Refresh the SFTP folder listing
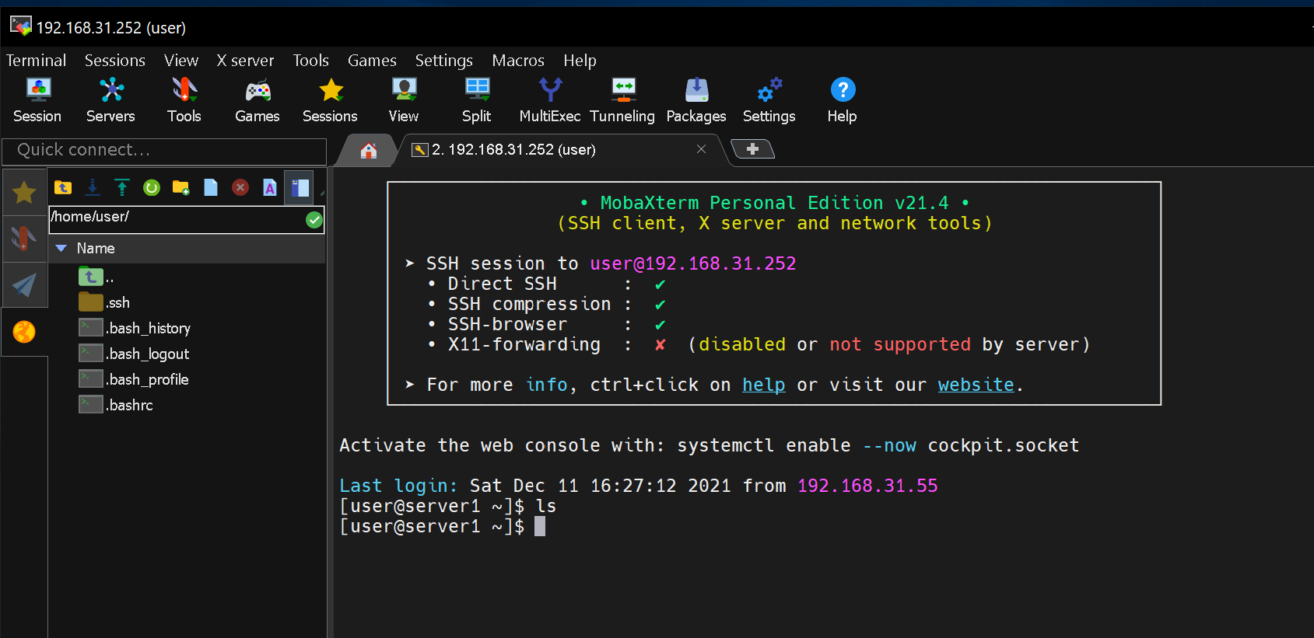Image resolution: width=1314 pixels, height=638 pixels. tap(152, 187)
